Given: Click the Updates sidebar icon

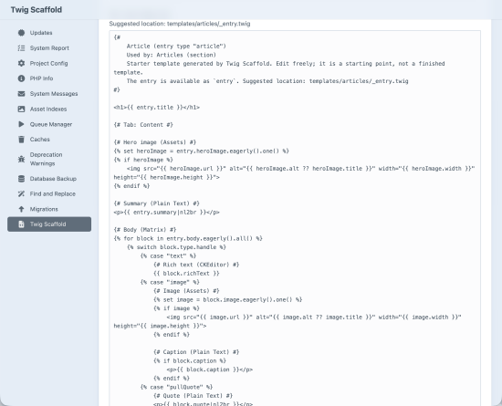Looking at the screenshot, I should (21, 33).
